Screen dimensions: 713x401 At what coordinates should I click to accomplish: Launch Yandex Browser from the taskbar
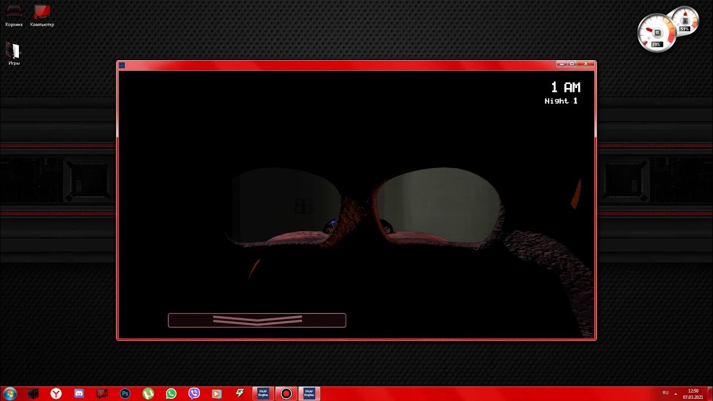coord(56,394)
